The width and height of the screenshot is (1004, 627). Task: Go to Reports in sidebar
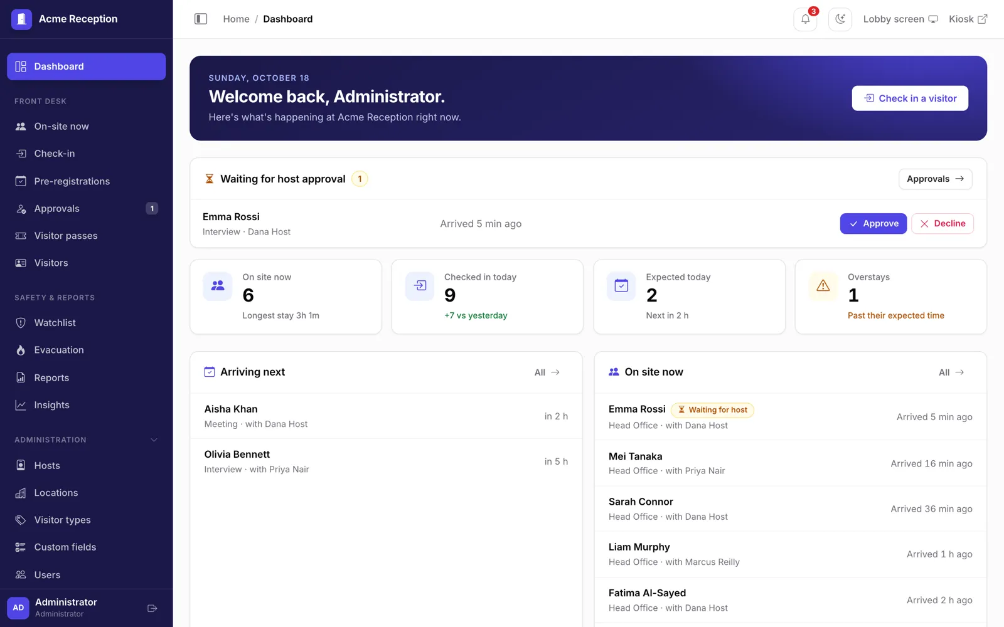click(x=87, y=377)
